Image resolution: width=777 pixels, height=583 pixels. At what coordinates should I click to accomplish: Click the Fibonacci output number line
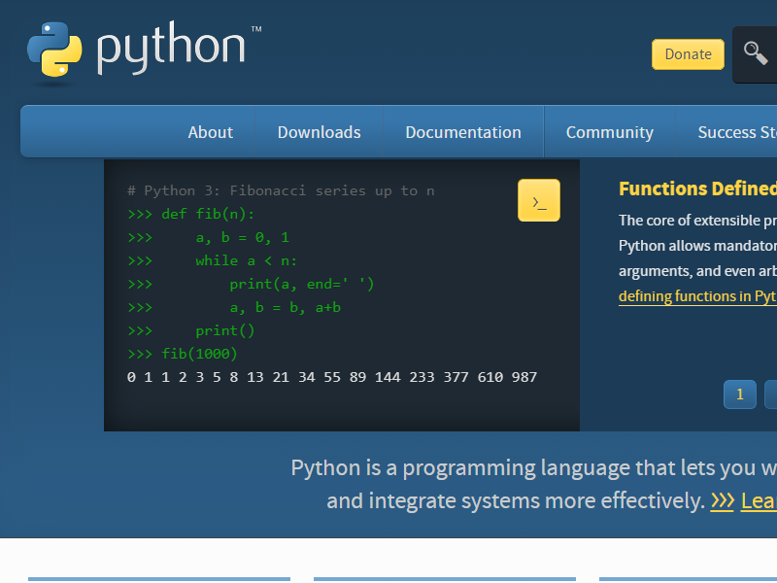[x=332, y=377]
